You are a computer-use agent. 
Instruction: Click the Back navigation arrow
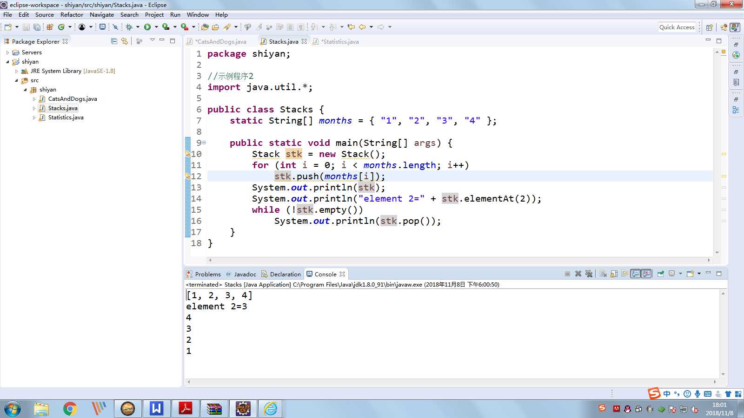click(362, 27)
